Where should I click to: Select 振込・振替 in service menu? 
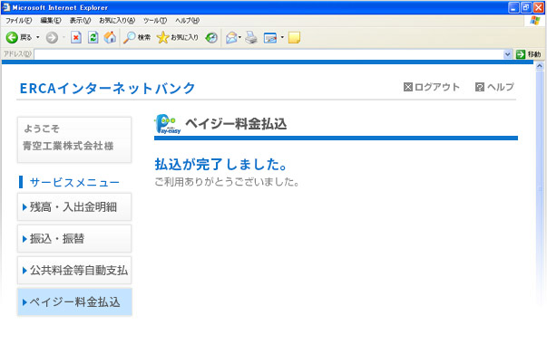click(x=74, y=239)
